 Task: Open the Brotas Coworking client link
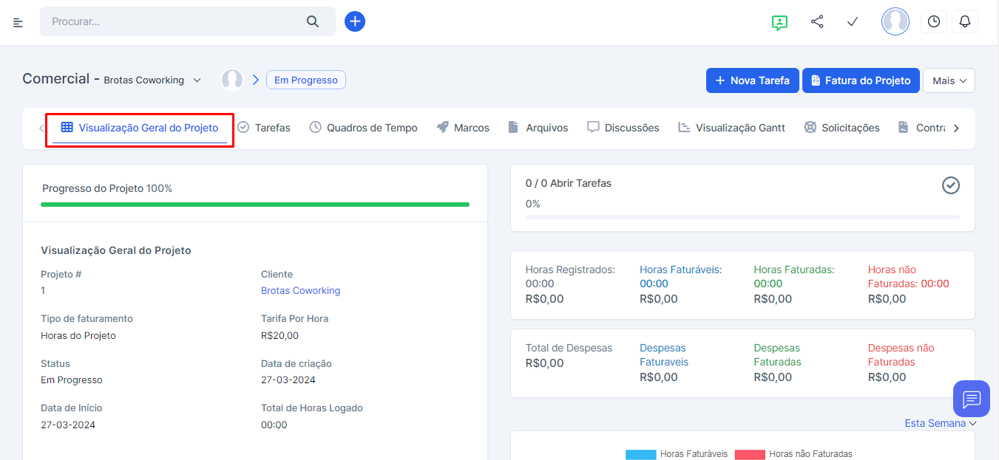tap(300, 290)
